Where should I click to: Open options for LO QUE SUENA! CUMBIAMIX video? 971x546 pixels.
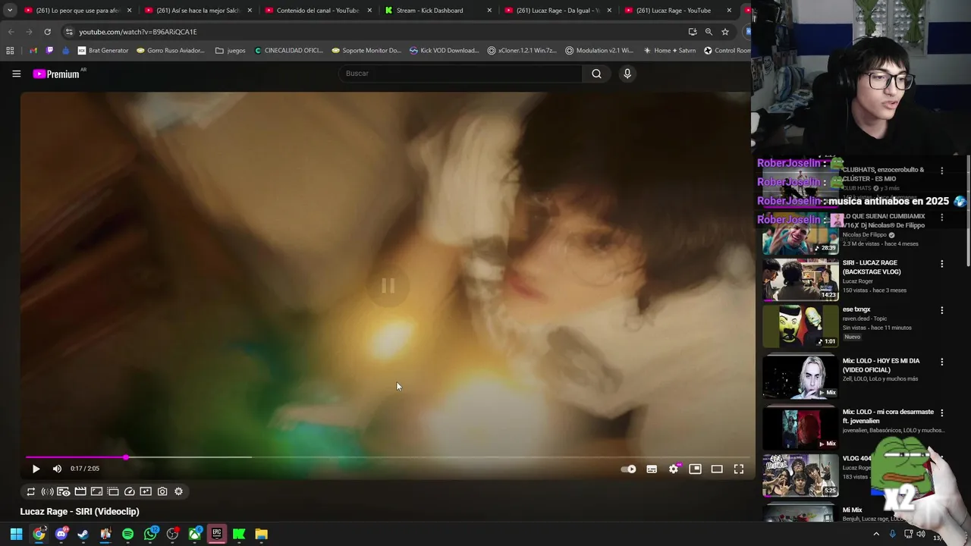(x=942, y=217)
